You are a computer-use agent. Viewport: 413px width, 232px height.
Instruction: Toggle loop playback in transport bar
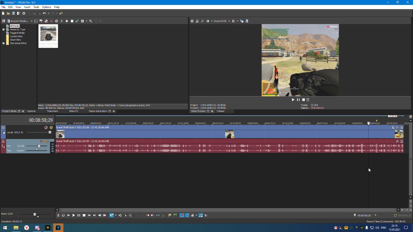(x=63, y=215)
